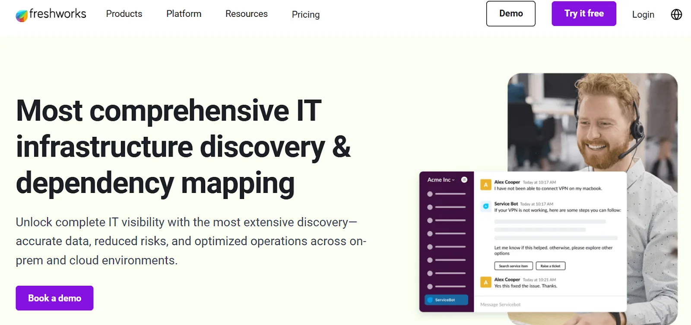Click the Raise a ticket button
The image size is (691, 325).
[x=551, y=266]
